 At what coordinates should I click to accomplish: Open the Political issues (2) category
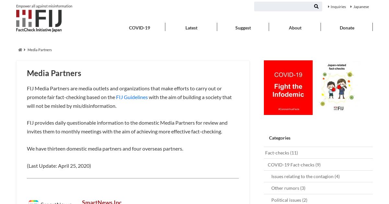click(289, 200)
